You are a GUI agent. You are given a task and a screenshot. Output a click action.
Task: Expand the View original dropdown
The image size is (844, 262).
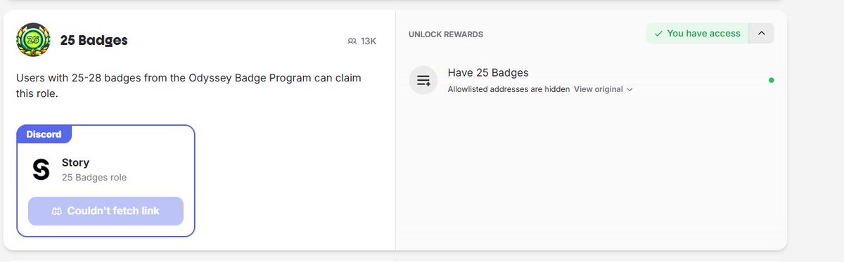[x=603, y=89]
